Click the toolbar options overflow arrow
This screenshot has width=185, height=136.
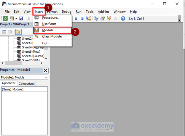pos(180,20)
